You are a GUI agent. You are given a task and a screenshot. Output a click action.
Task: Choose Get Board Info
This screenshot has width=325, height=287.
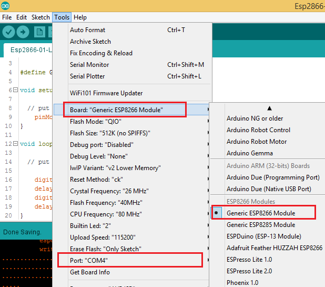tap(132, 272)
